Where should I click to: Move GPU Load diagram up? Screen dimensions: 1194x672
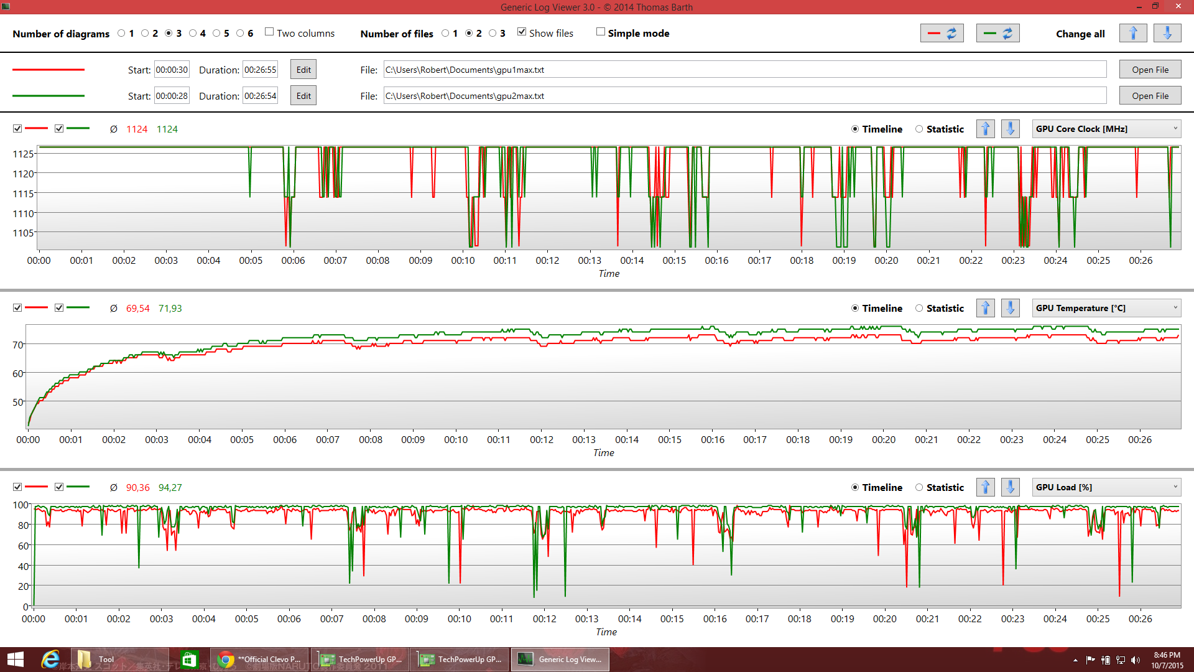[x=986, y=487]
